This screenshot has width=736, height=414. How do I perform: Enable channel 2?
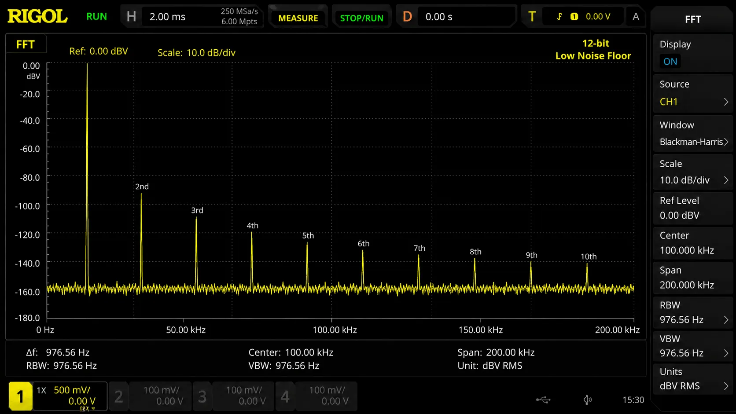(x=118, y=396)
